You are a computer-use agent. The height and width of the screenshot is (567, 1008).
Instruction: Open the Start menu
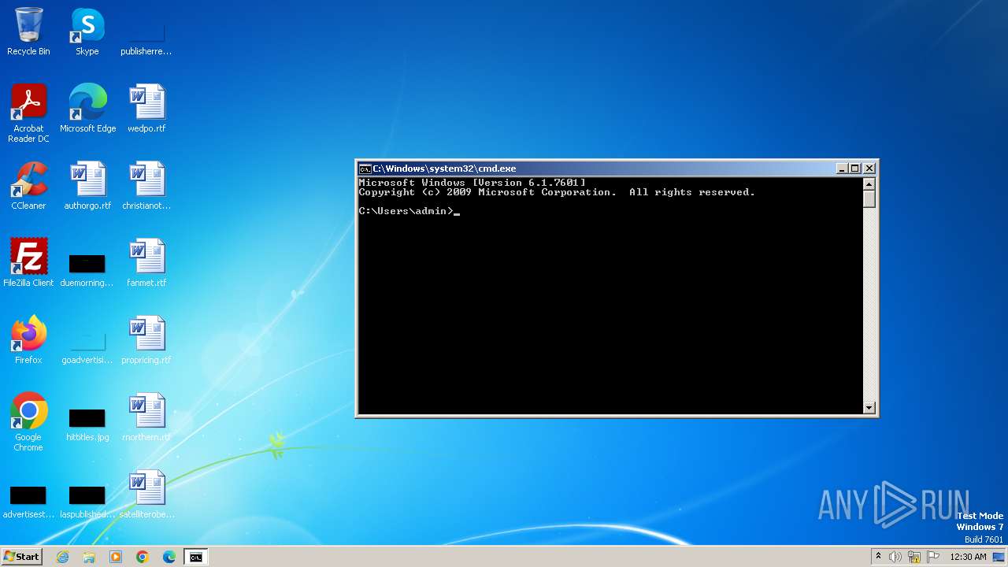click(x=21, y=557)
